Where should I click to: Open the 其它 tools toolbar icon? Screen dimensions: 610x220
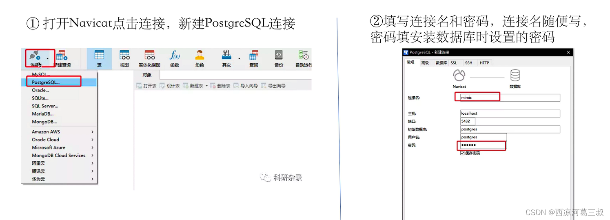pyautogui.click(x=226, y=55)
